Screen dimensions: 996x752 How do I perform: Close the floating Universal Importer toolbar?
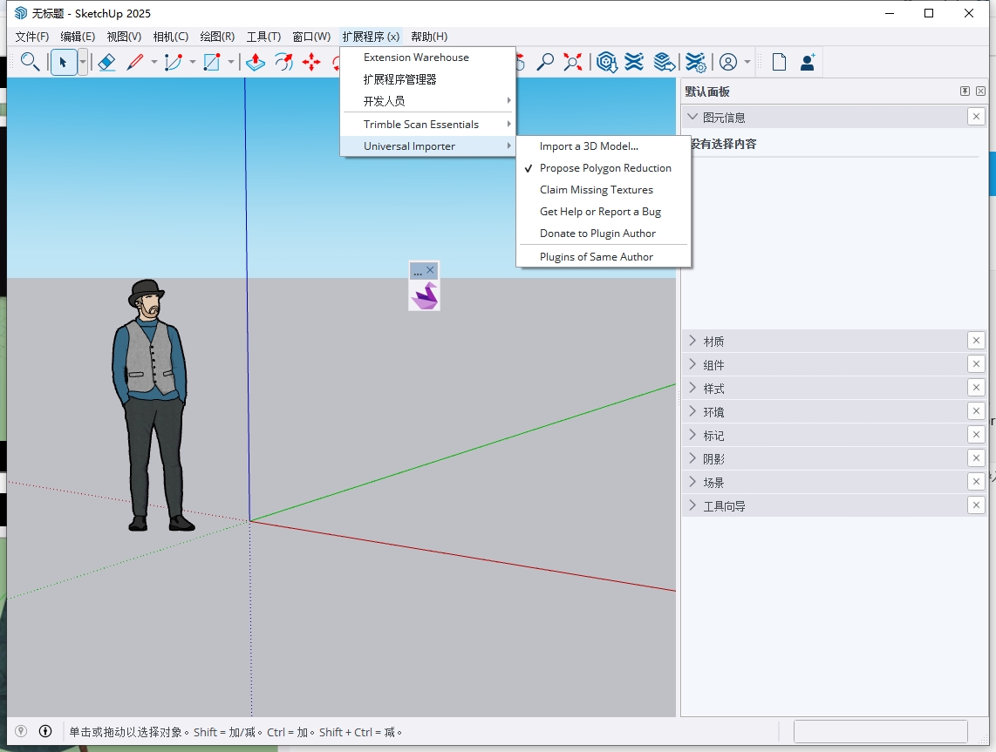430,270
